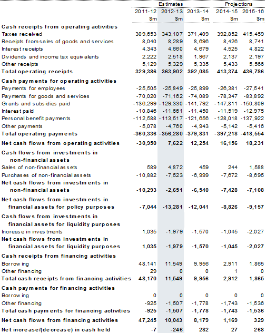Select Increase in investments value 1,035
The height and width of the screenshot is (333, 266).
[x=150, y=232]
